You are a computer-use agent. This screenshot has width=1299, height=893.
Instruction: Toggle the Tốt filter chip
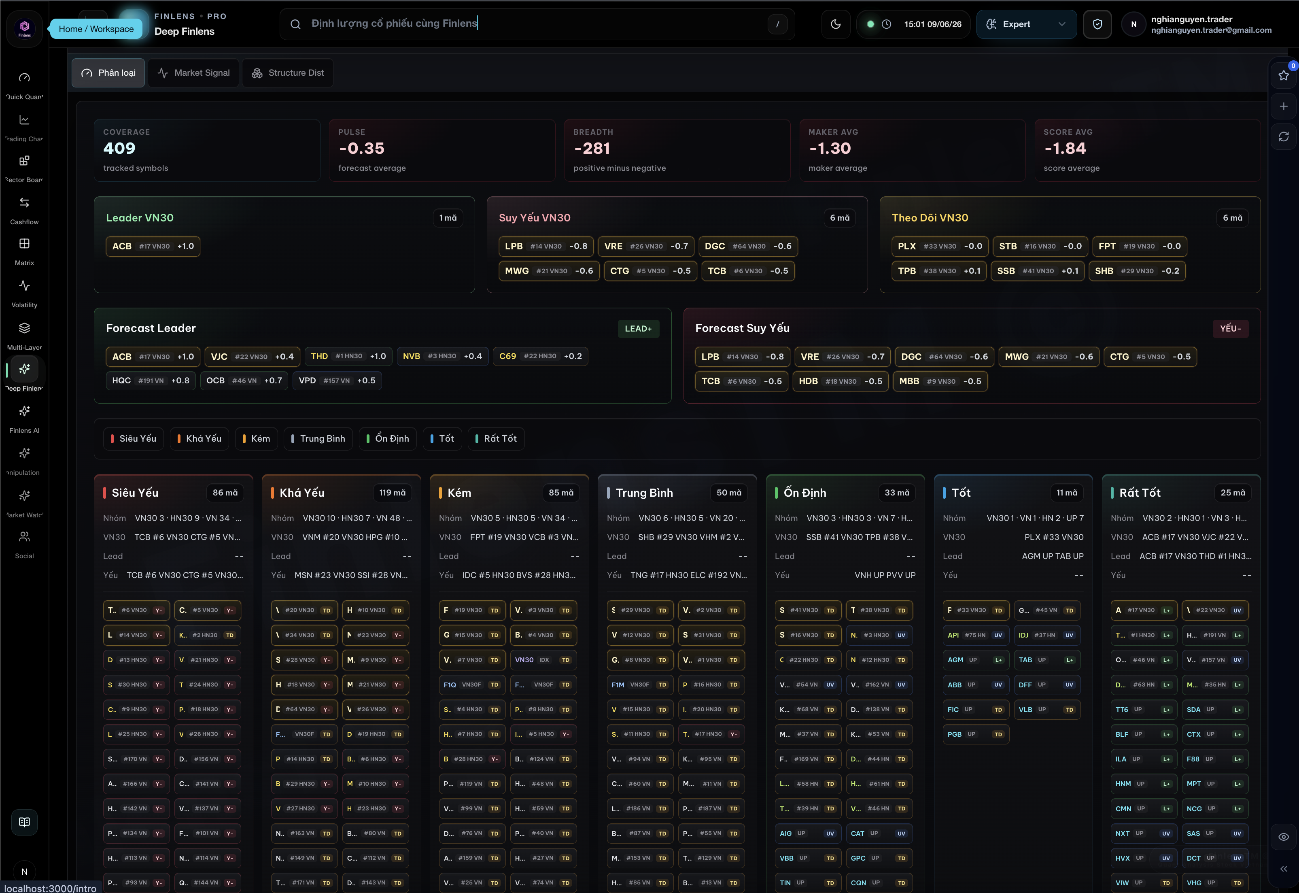pyautogui.click(x=442, y=439)
